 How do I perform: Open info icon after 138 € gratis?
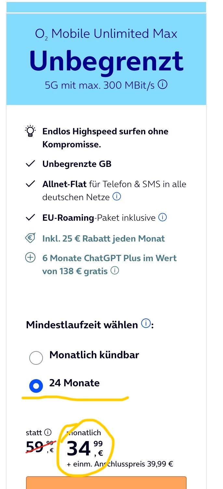[115, 270]
